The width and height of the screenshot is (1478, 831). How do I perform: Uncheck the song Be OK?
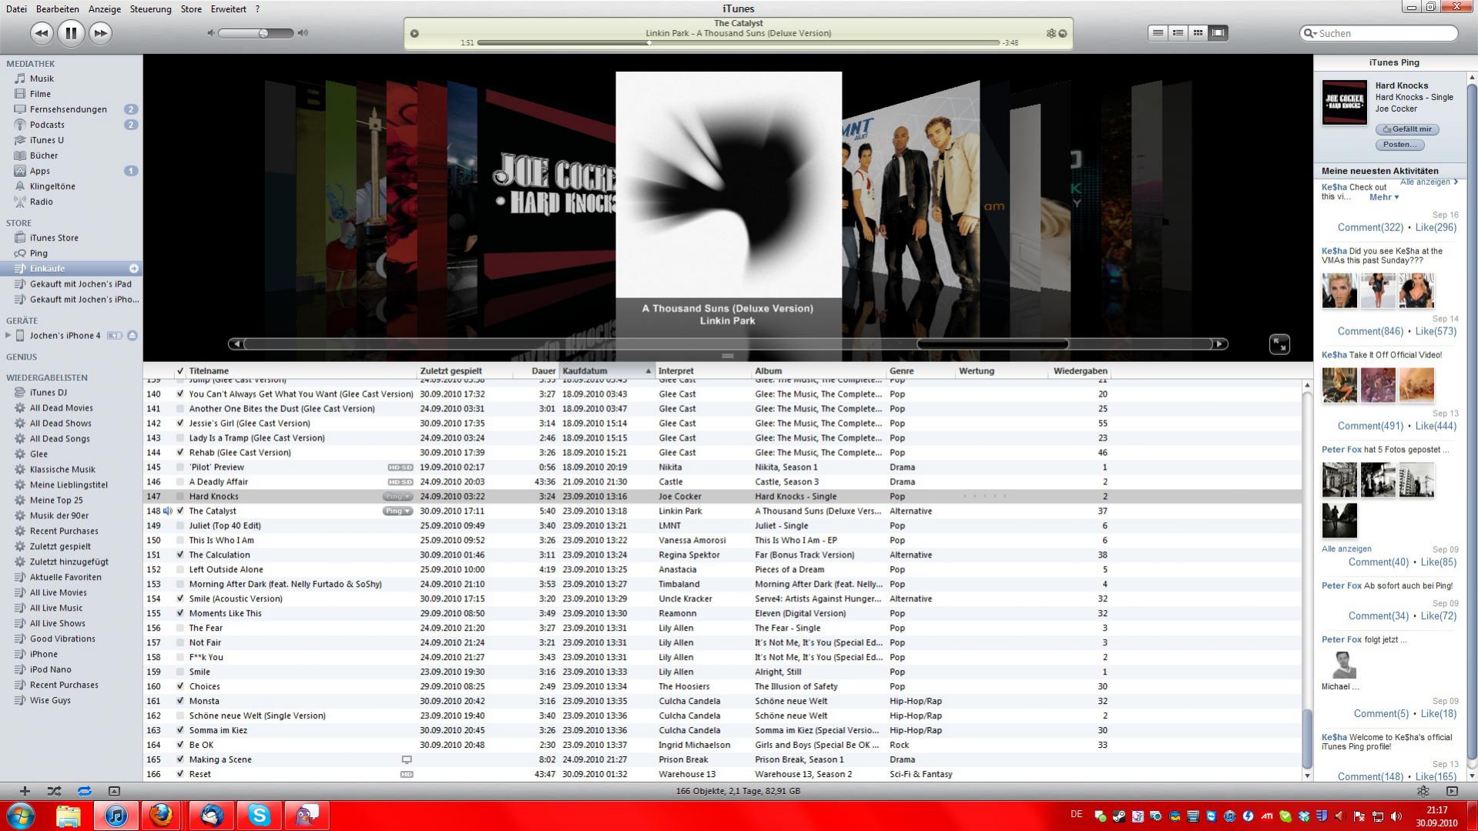point(180,746)
